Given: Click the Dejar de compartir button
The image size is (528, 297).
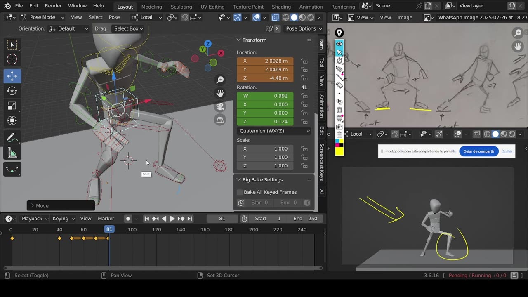Looking at the screenshot, I should (x=478, y=151).
